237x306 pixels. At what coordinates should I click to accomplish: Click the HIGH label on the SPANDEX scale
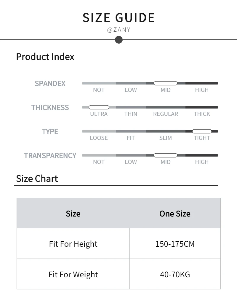[202, 90]
